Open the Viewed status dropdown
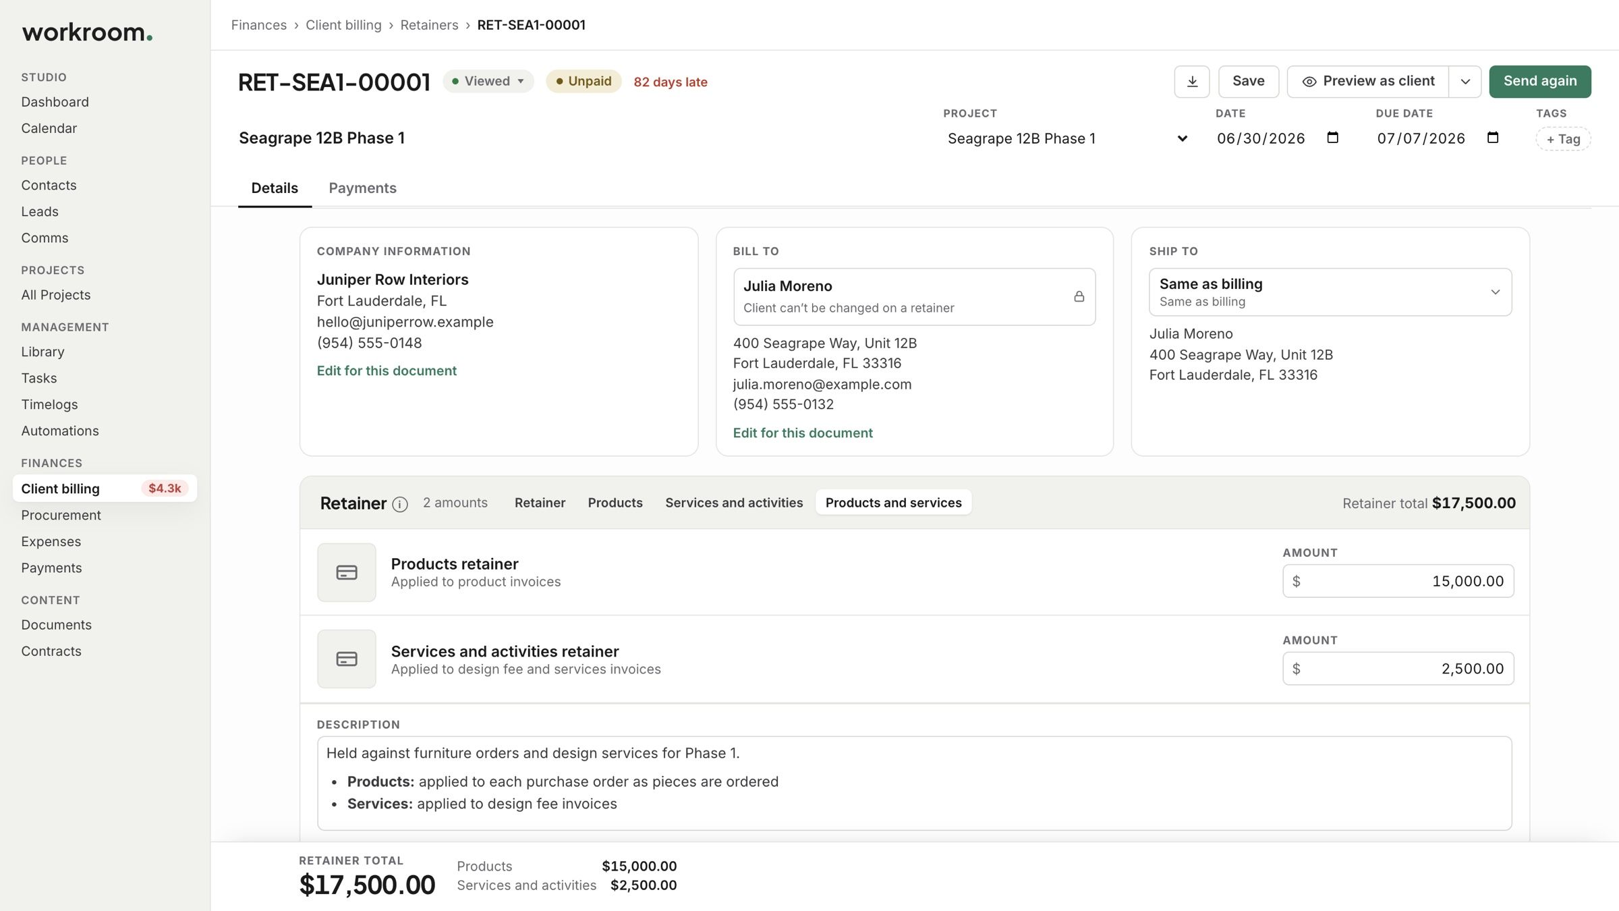Image resolution: width=1619 pixels, height=911 pixels. pos(488,81)
